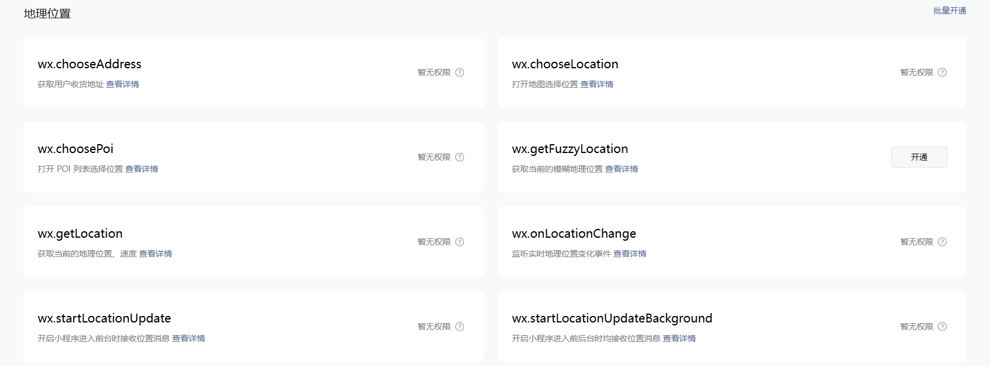Click the wx.startLocationUpdateBackground card title
990x366 pixels.
pos(612,318)
